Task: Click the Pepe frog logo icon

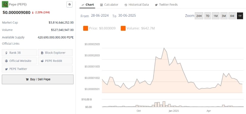Action: click(x=5, y=4)
